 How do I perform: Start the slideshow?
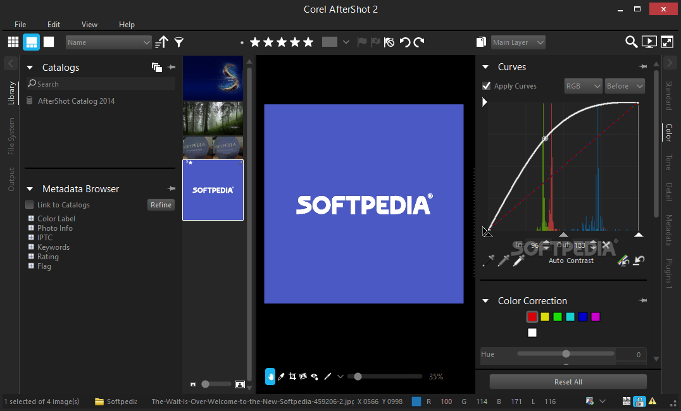coord(649,42)
